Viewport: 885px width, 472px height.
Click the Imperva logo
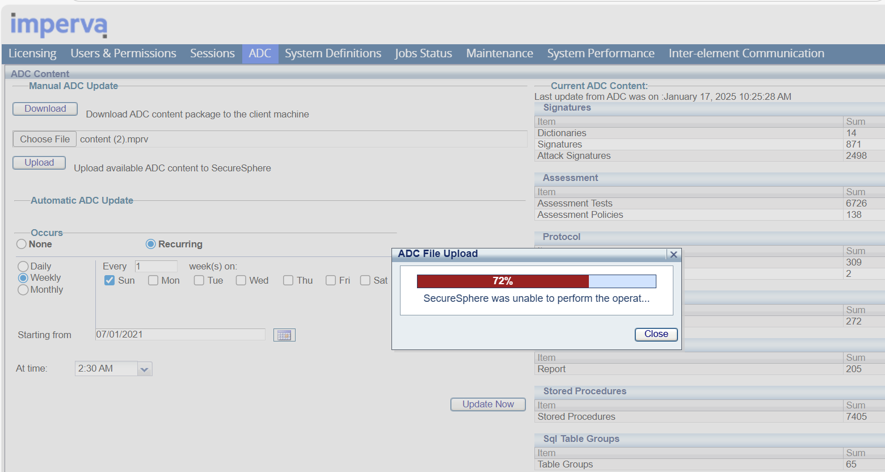[59, 25]
